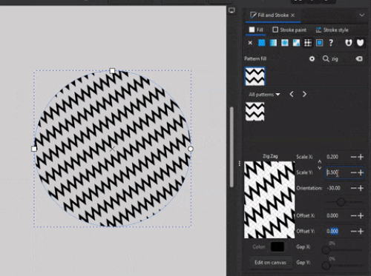Image resolution: width=371 pixels, height=276 pixels.
Task: Click the pattern search magnifier icon
Action: [326, 58]
